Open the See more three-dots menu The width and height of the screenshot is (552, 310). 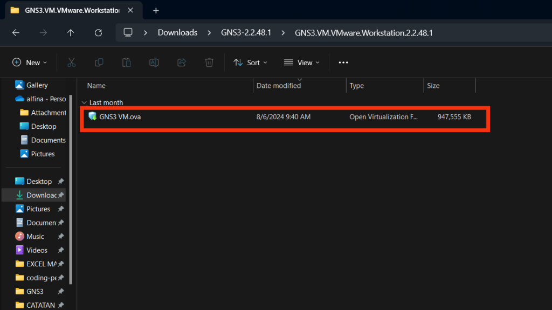[x=343, y=63]
